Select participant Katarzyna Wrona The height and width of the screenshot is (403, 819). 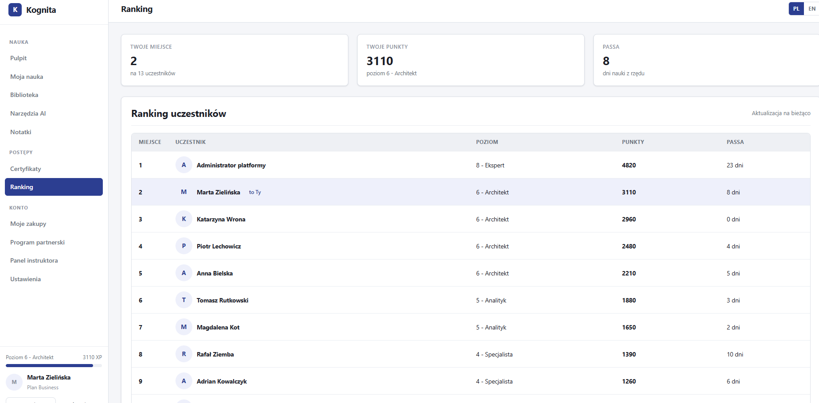pyautogui.click(x=221, y=219)
